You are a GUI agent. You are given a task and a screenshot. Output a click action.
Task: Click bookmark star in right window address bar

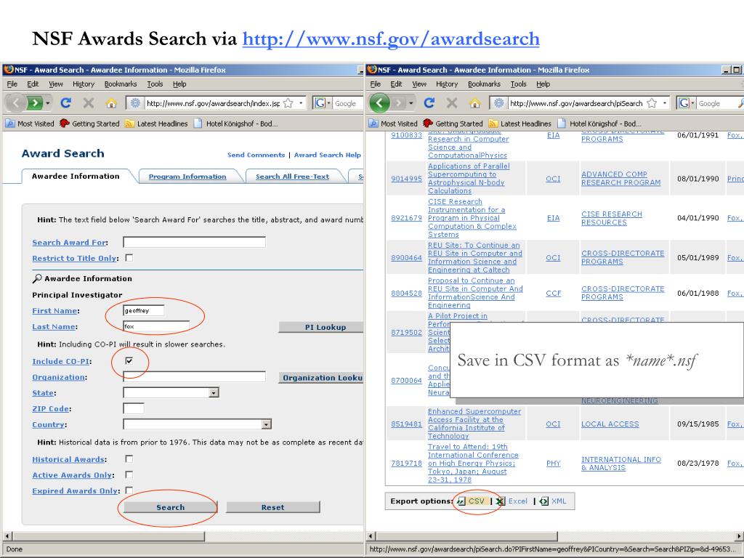tap(652, 103)
